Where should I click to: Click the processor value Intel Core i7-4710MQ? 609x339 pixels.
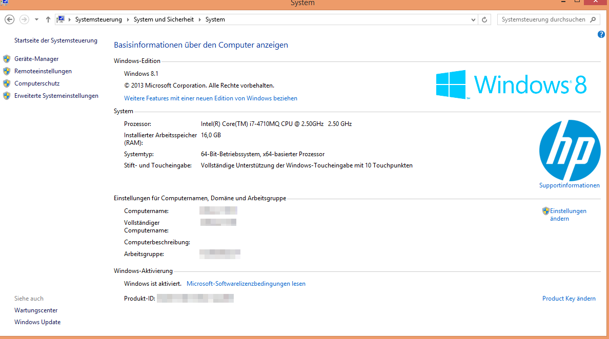276,124
